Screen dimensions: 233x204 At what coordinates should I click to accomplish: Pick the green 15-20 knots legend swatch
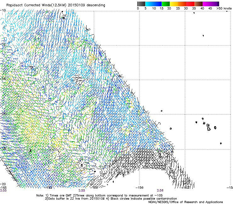(166, 4)
